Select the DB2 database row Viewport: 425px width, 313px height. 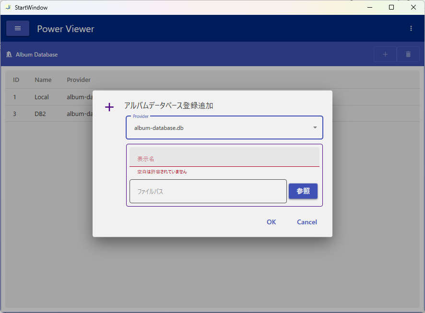[x=40, y=114]
